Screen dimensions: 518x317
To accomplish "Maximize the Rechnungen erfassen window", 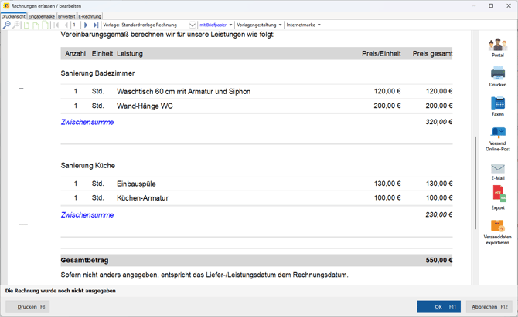I will click(x=491, y=6).
